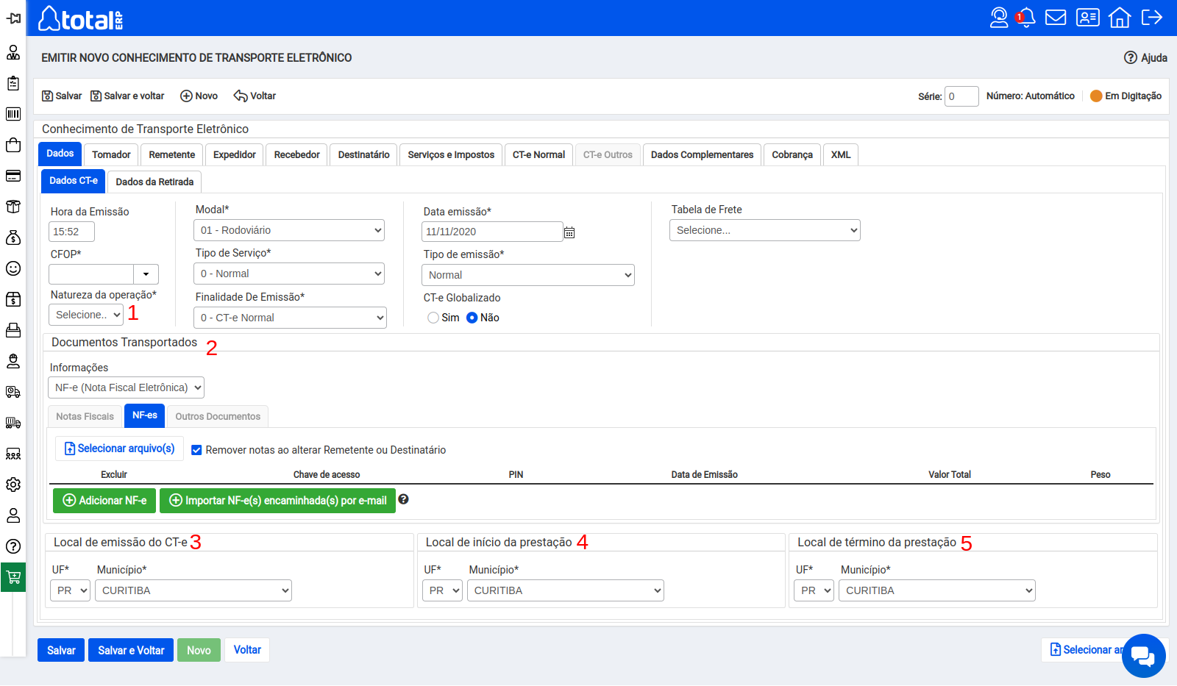Open the Ajuda help link
This screenshot has width=1177, height=686.
(1145, 57)
